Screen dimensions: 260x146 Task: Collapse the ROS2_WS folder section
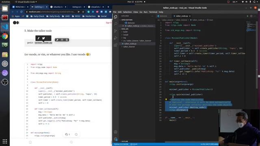pos(137,29)
